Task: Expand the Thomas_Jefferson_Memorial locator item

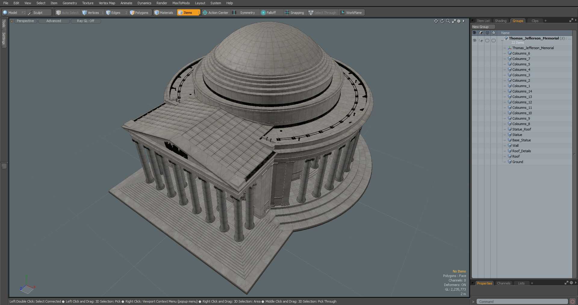Action: click(505, 48)
